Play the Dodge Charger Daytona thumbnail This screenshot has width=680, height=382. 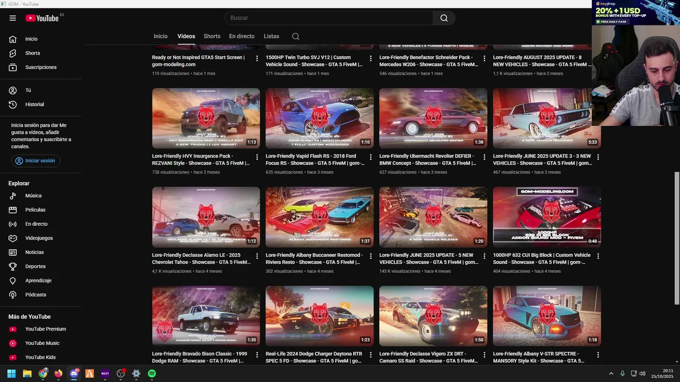pyautogui.click(x=319, y=316)
